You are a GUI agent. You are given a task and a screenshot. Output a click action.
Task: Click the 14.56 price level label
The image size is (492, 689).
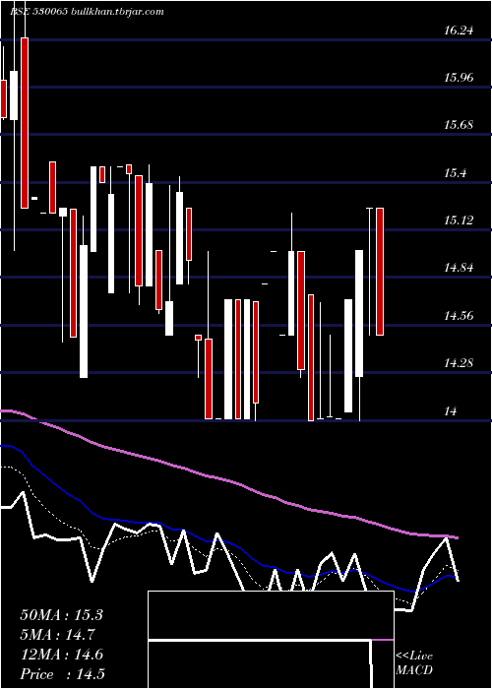pyautogui.click(x=459, y=316)
